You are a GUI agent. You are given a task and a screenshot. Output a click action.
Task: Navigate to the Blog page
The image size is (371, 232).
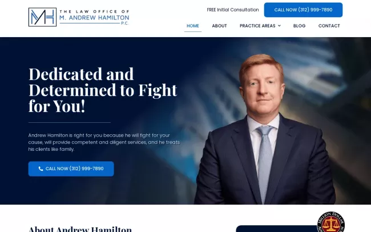pos(299,26)
